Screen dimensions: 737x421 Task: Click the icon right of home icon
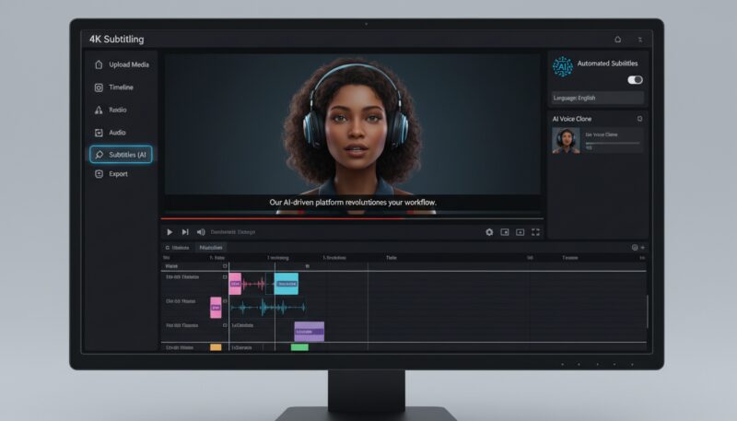(x=639, y=40)
